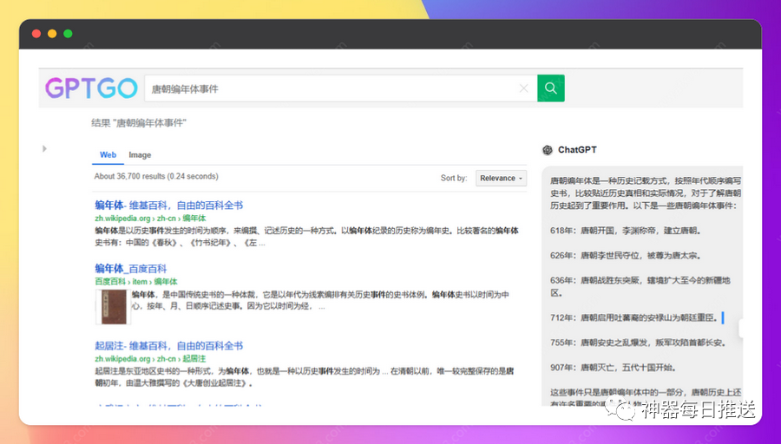The height and width of the screenshot is (444, 781).
Task: Click the red close window button
Action: (x=36, y=33)
